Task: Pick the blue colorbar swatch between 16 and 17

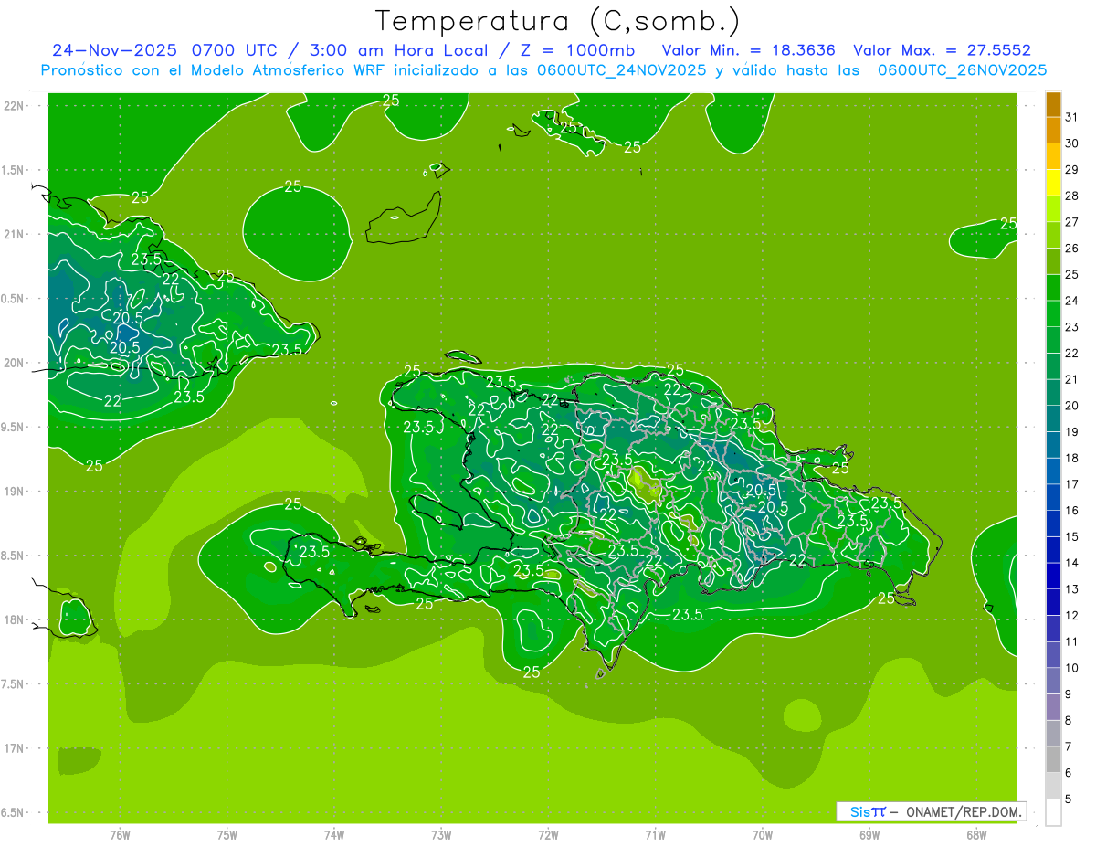Action: pos(1053,497)
